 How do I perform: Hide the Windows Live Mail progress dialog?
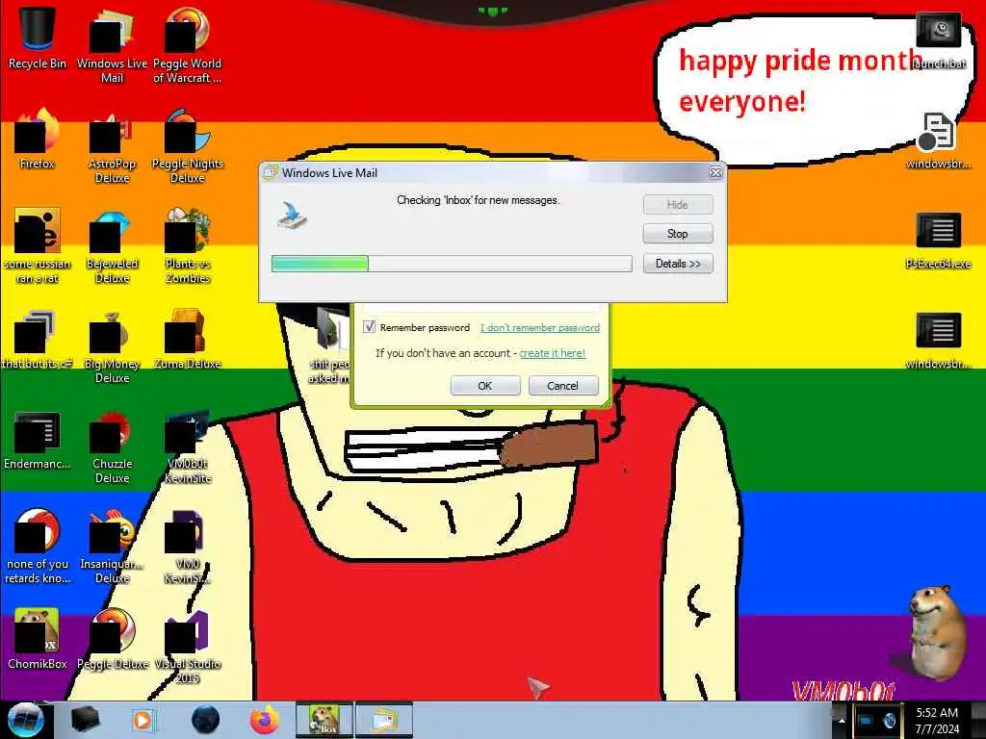(678, 204)
